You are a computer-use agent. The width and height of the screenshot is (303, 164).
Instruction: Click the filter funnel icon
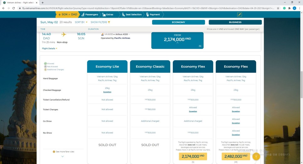pos(109,22)
